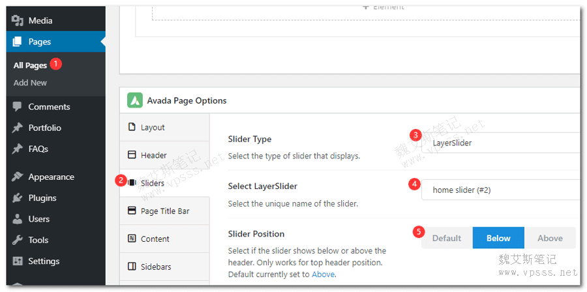
Task: Open the Layout options tab
Action: [x=153, y=127]
